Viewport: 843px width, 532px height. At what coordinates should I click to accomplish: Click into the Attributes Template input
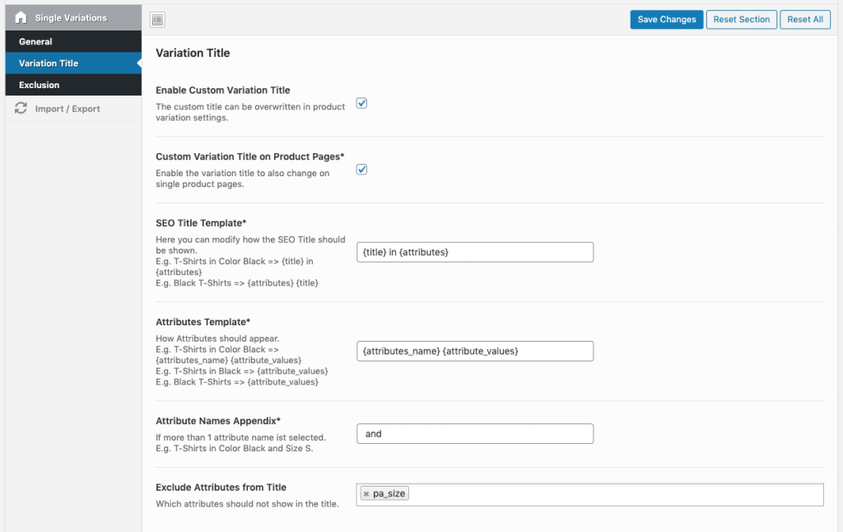tap(474, 351)
